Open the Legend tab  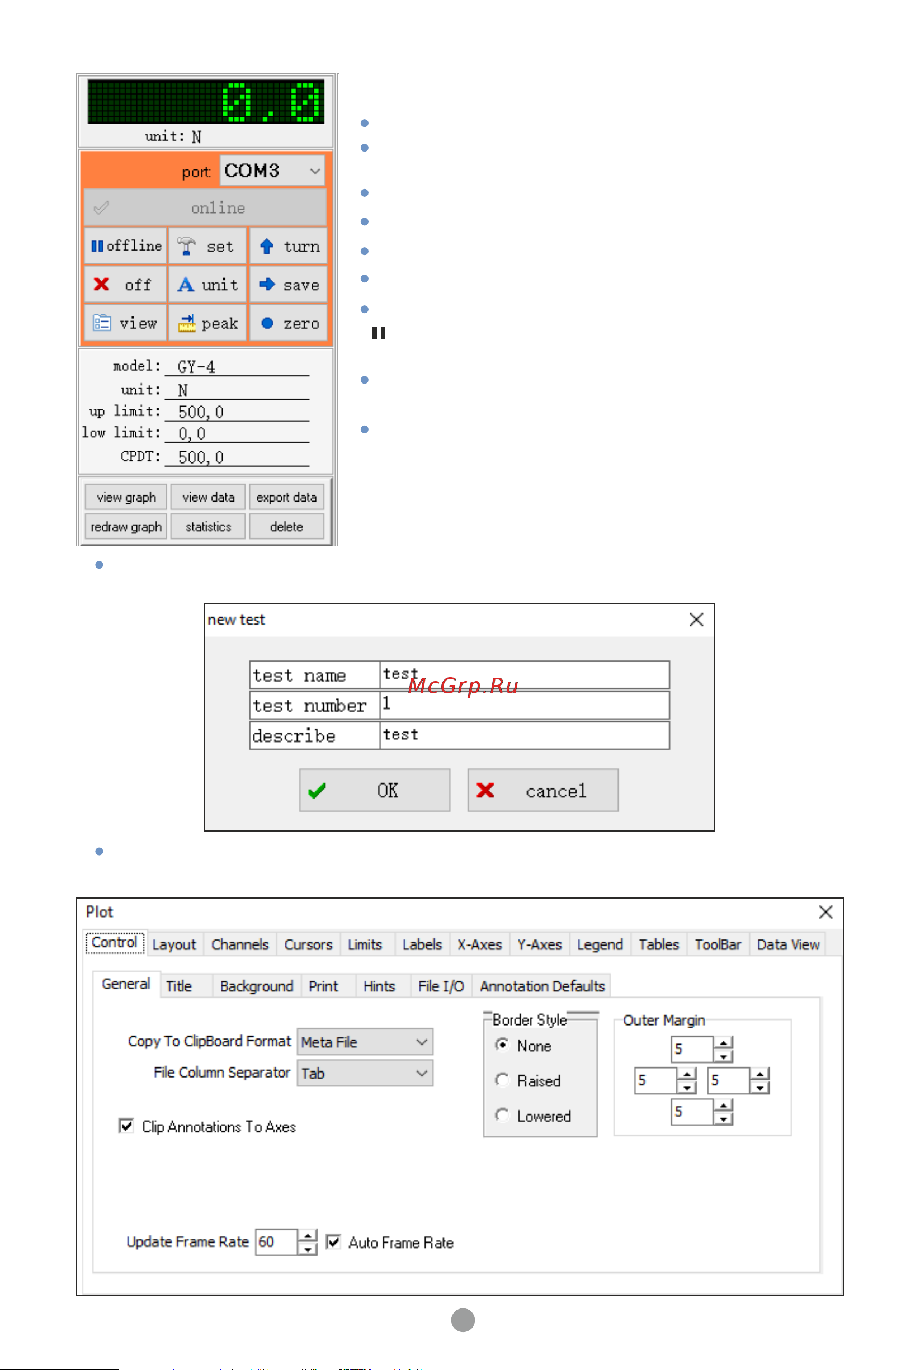600,944
